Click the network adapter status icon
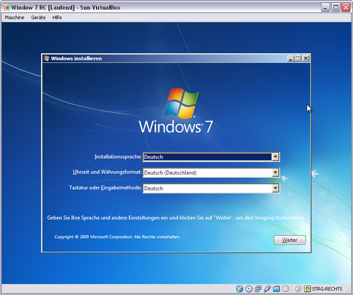The width and height of the screenshot is (353, 295). pyautogui.click(x=258, y=289)
